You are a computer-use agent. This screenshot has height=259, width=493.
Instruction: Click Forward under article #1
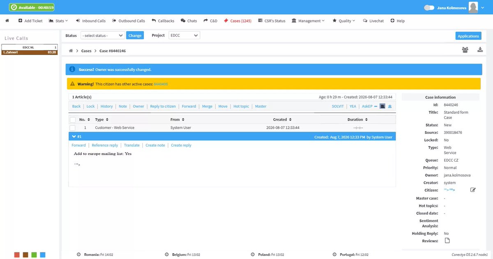pyautogui.click(x=78, y=145)
